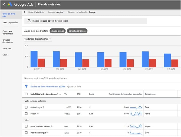Image resolution: width=181 pixels, height=137 pixels.
Task: Click the chaise longue trend sparkline
Action: coord(136,107)
